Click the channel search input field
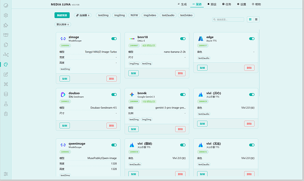This screenshot has width=304, height=181. pos(229,20)
